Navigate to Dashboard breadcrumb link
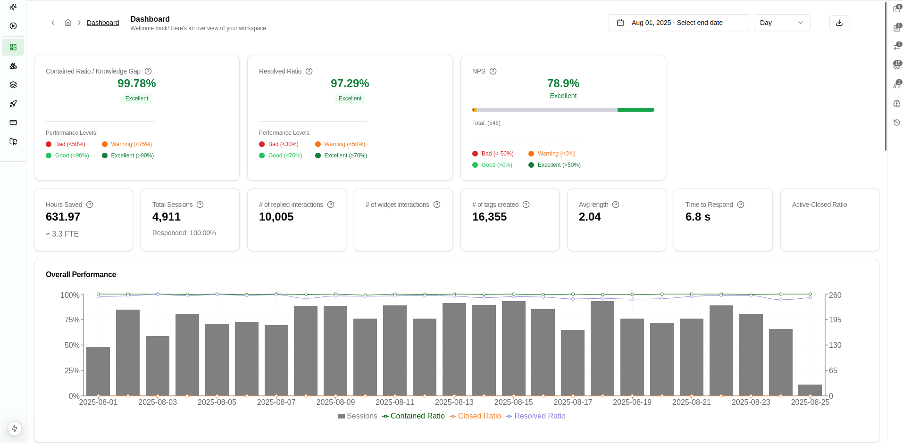The width and height of the screenshot is (903, 443). (x=103, y=23)
